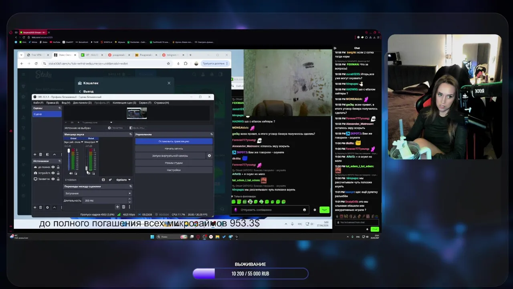Open OBS Настройки button
Image resolution: width=513 pixels, height=289 pixels.
click(x=174, y=170)
